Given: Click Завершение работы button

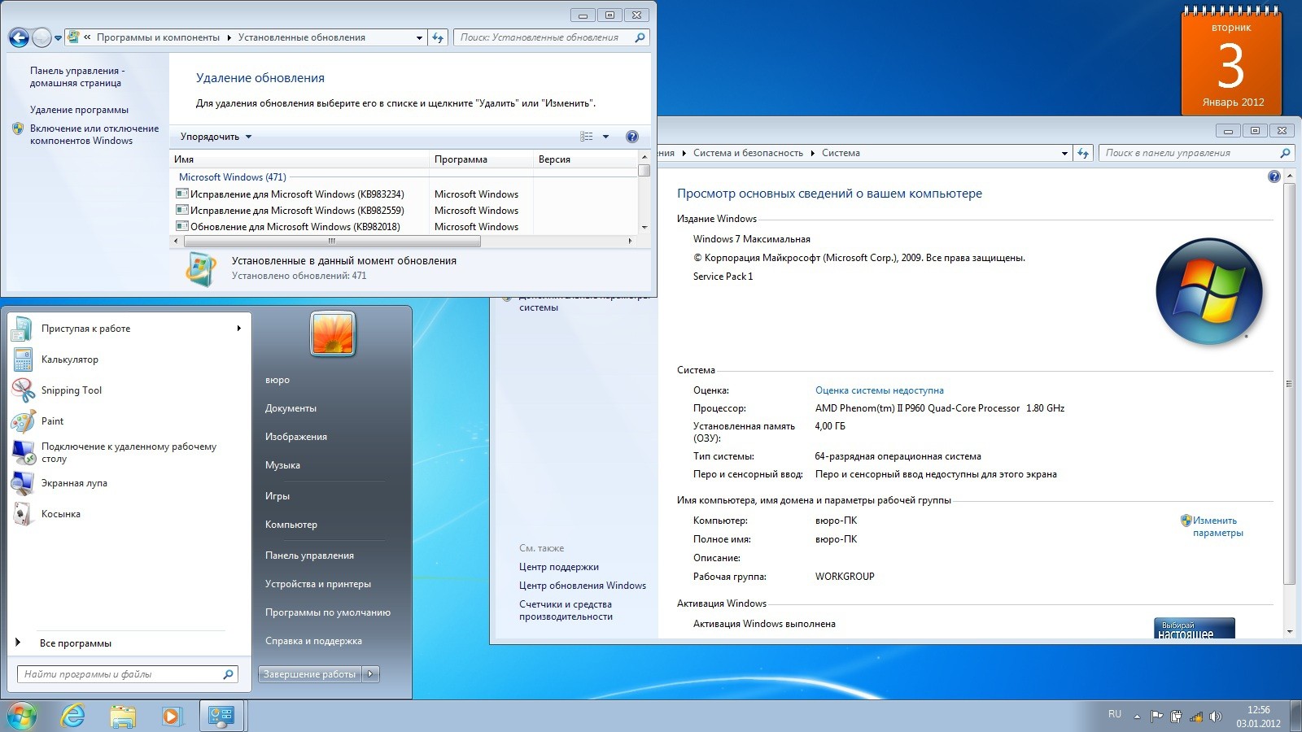Looking at the screenshot, I should click(310, 673).
